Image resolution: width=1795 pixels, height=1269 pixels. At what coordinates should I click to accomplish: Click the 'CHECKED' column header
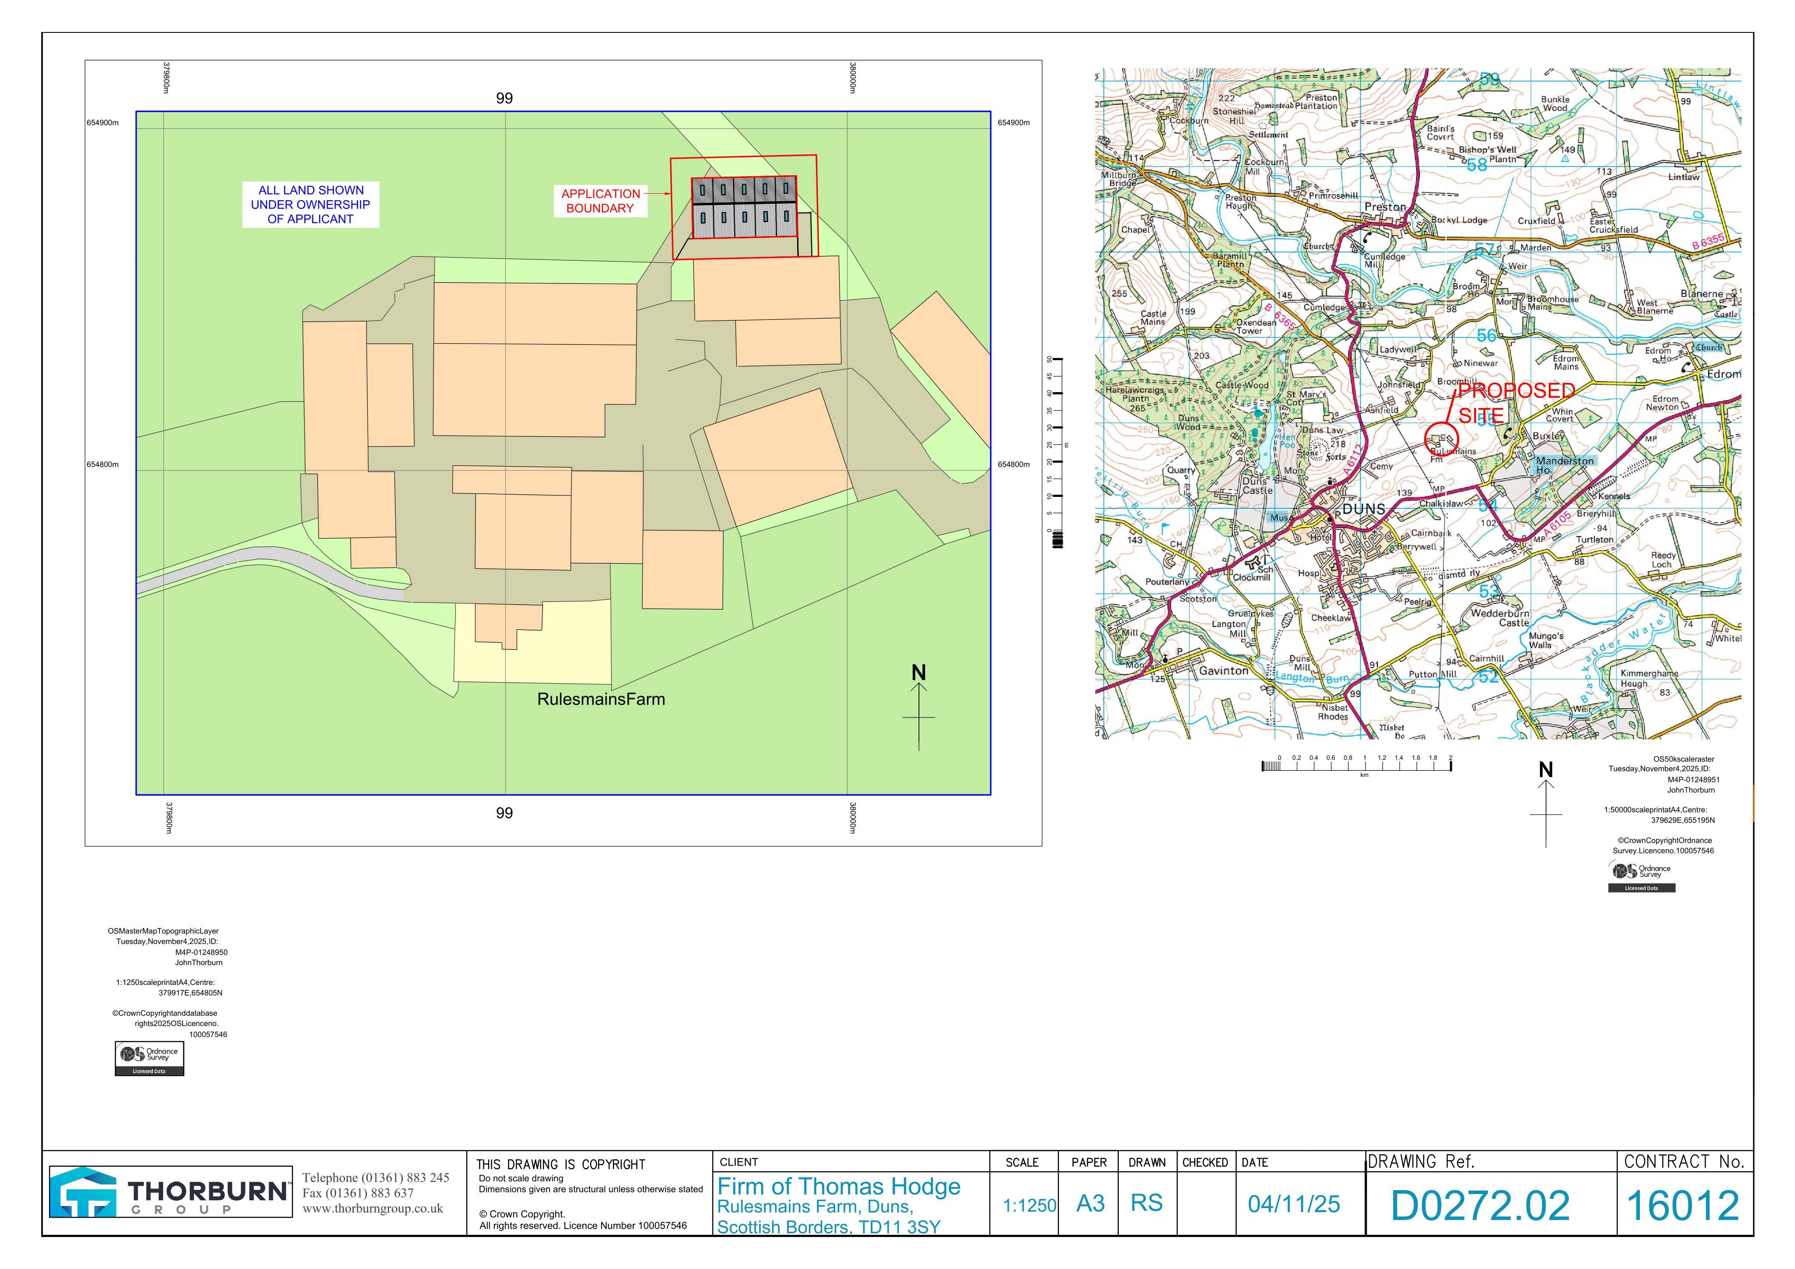tap(1205, 1163)
